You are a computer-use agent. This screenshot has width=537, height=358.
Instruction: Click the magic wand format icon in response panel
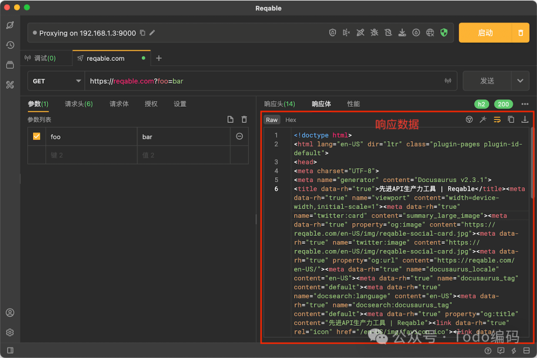click(x=483, y=119)
